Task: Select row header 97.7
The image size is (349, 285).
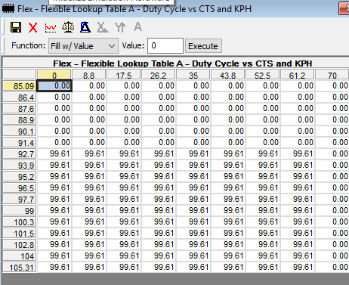Action: [x=20, y=200]
